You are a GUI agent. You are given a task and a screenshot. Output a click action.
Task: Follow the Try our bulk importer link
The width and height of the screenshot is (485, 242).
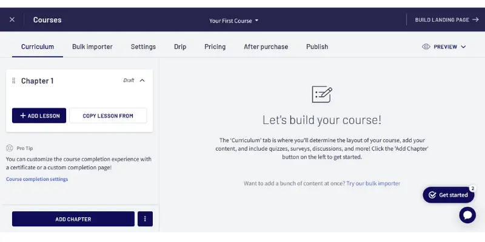(x=373, y=183)
